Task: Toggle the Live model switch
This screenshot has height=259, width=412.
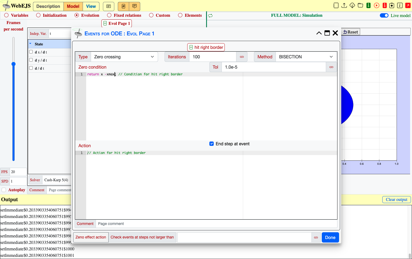Action: click(x=384, y=15)
